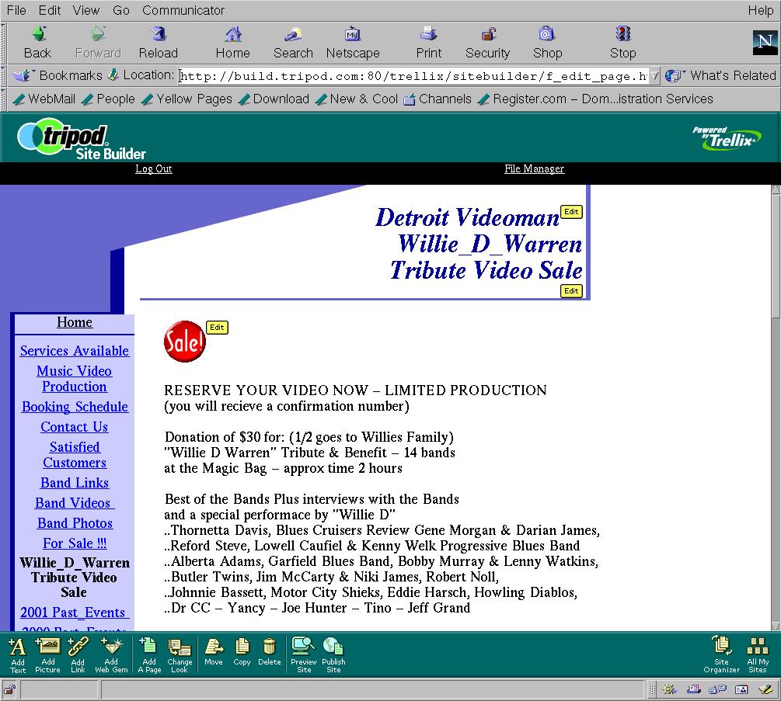The width and height of the screenshot is (781, 701).
Task: Open Preview Site tool
Action: [x=304, y=655]
